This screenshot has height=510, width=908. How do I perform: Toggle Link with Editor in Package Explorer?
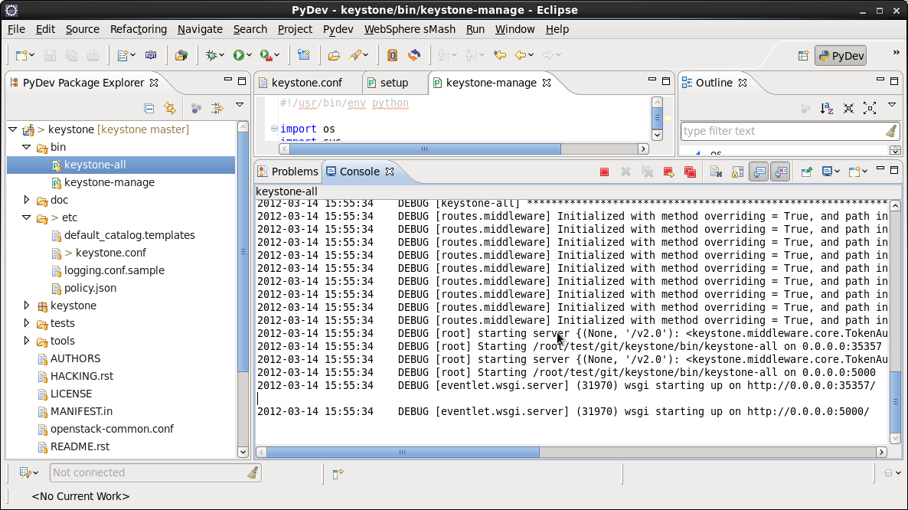(170, 109)
